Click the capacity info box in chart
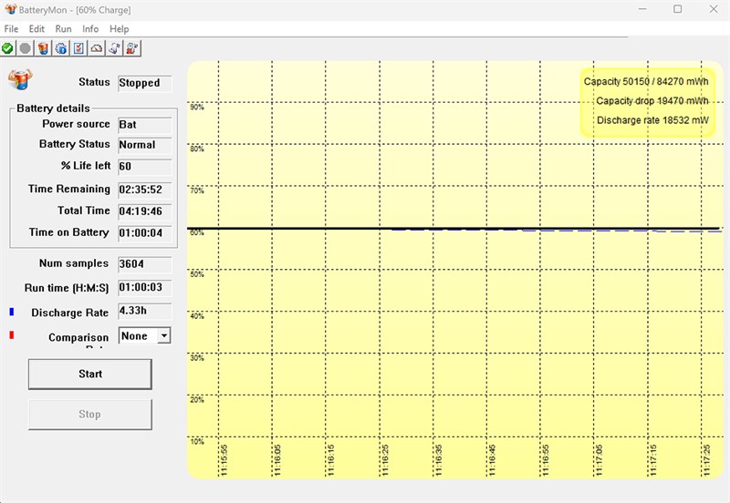 [647, 102]
